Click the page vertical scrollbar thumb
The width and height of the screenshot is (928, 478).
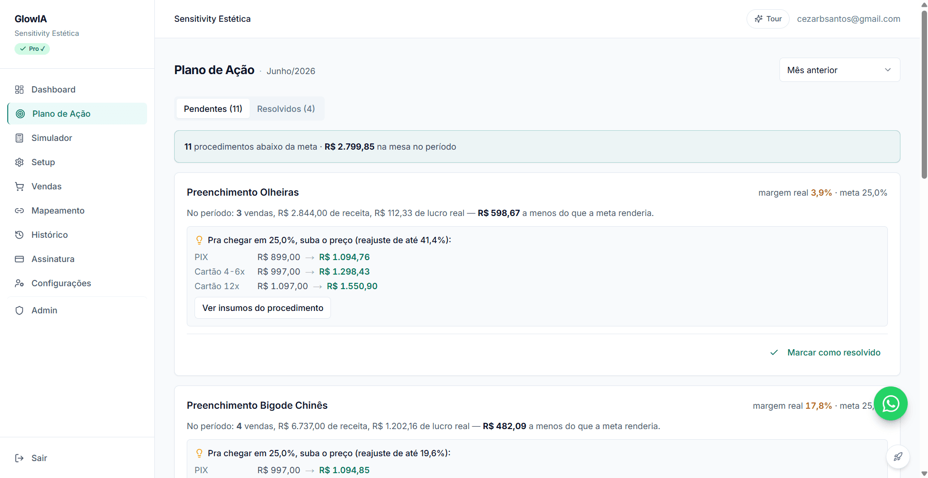924,94
